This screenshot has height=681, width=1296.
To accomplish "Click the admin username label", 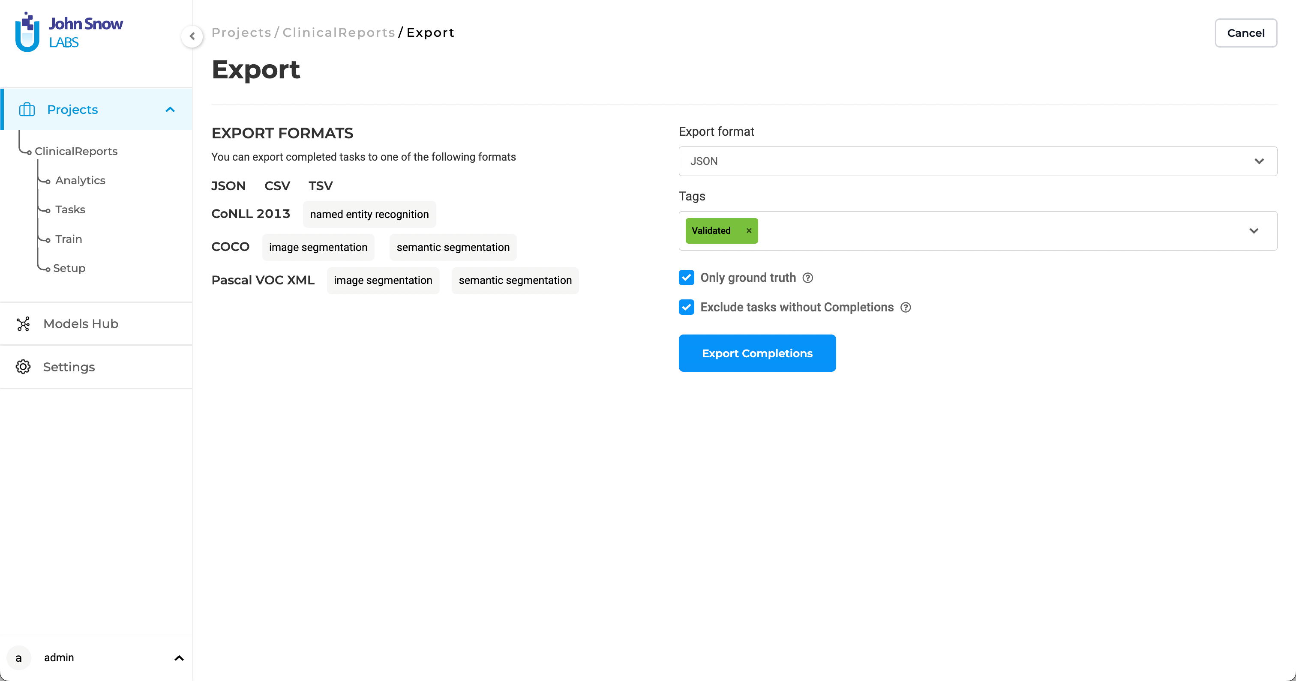I will pyautogui.click(x=59, y=658).
